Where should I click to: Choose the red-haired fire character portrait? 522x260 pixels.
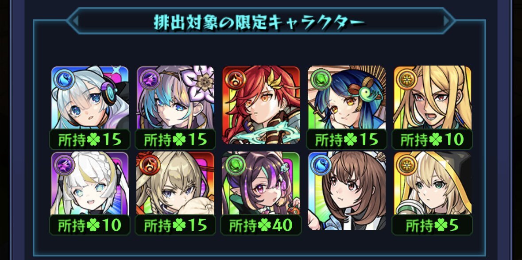coord(261,105)
